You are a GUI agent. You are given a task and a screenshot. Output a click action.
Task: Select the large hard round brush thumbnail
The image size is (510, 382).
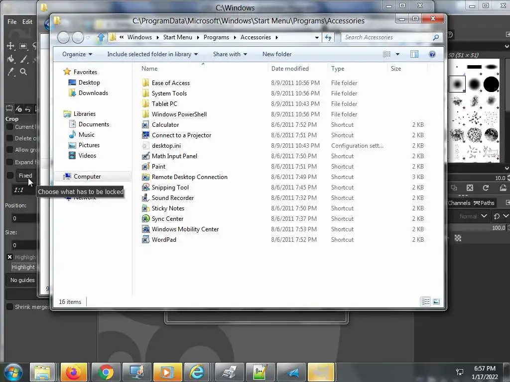[x=491, y=85]
